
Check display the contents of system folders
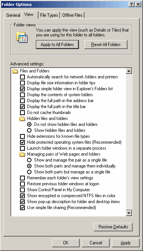(x=22, y=95)
